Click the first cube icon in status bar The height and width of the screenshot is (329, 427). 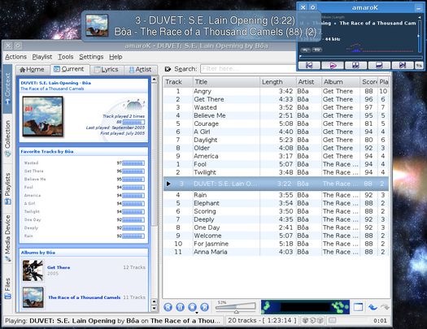click(x=305, y=321)
